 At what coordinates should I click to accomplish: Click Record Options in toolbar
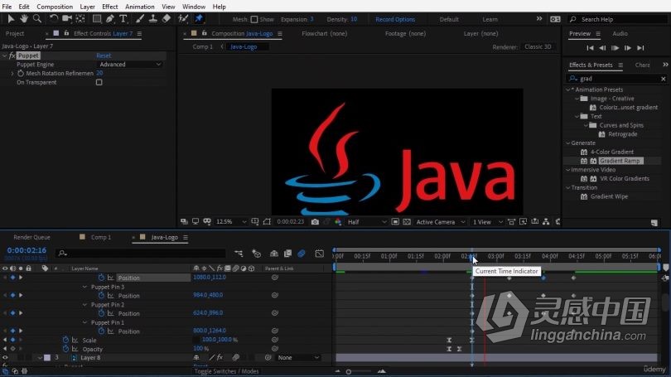coord(395,19)
